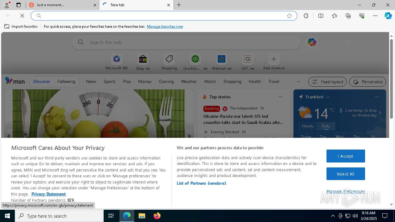Open the Weather category
The height and width of the screenshot is (222, 395).
(189, 81)
